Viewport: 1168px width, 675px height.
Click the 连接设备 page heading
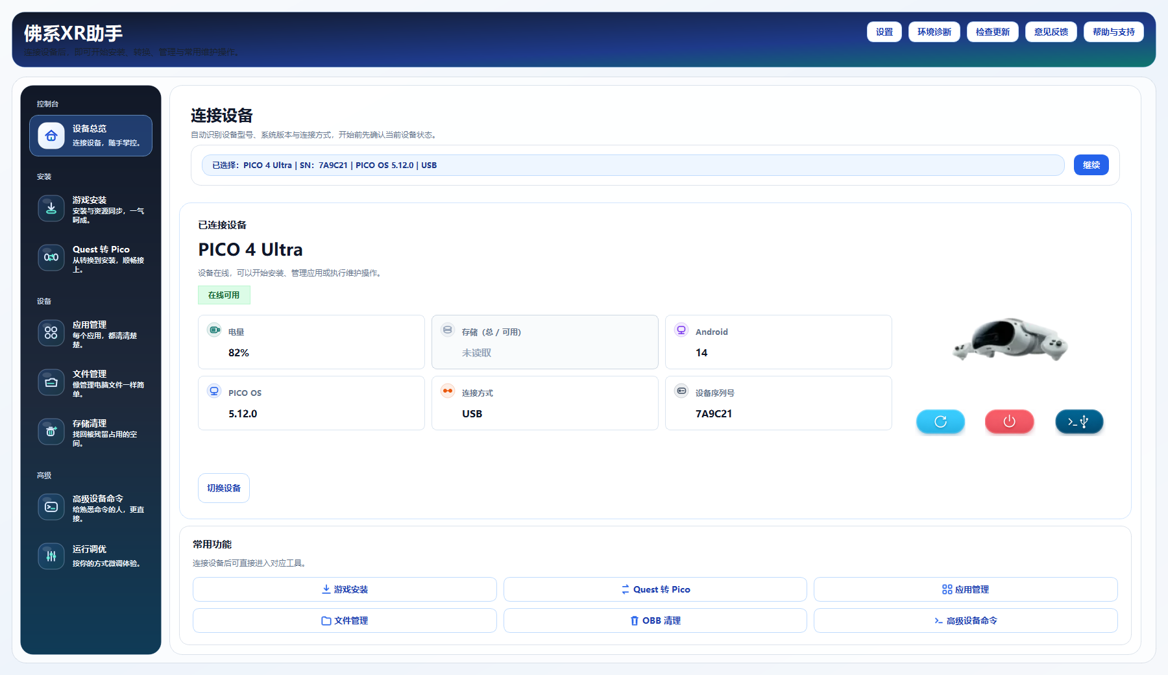pos(222,116)
